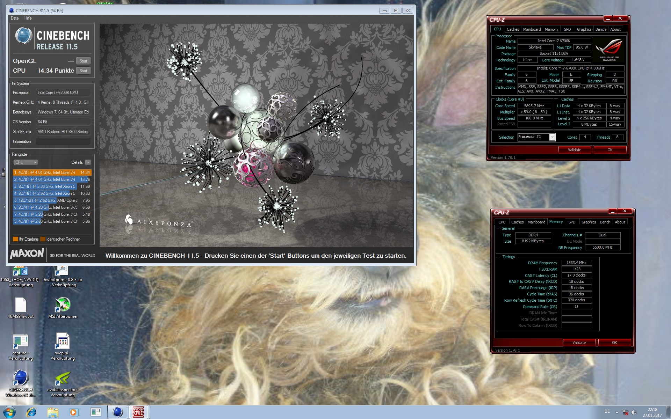Select the 467499.hwbot desktop file icon
671x419 pixels.
21,308
